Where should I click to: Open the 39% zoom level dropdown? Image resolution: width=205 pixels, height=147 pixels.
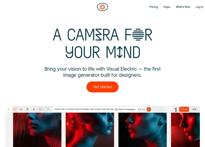coord(195,109)
